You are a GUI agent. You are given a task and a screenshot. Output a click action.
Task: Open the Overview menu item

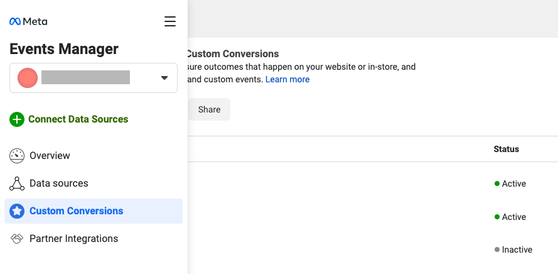50,156
